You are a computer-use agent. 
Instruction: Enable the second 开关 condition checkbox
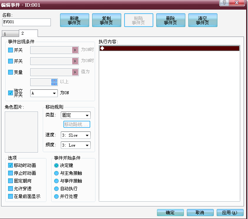(x=10, y=61)
